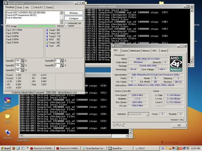Activate second Shortcut to FAH50 taskbar button
Viewport: 202px width, 151px height.
tap(68, 148)
